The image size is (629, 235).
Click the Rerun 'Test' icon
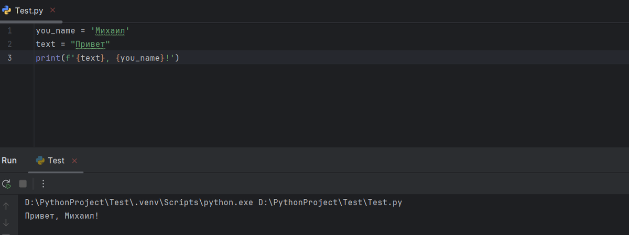tap(7, 184)
